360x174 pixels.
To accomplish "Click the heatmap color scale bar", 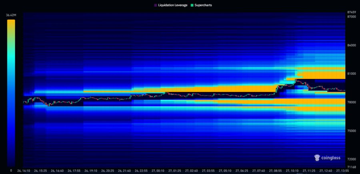I will [11, 93].
